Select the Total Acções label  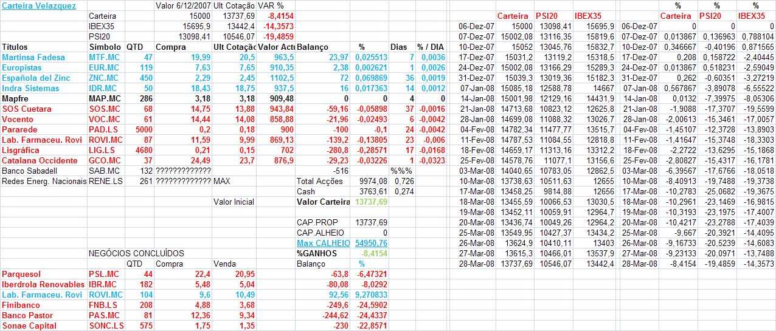(x=320, y=182)
